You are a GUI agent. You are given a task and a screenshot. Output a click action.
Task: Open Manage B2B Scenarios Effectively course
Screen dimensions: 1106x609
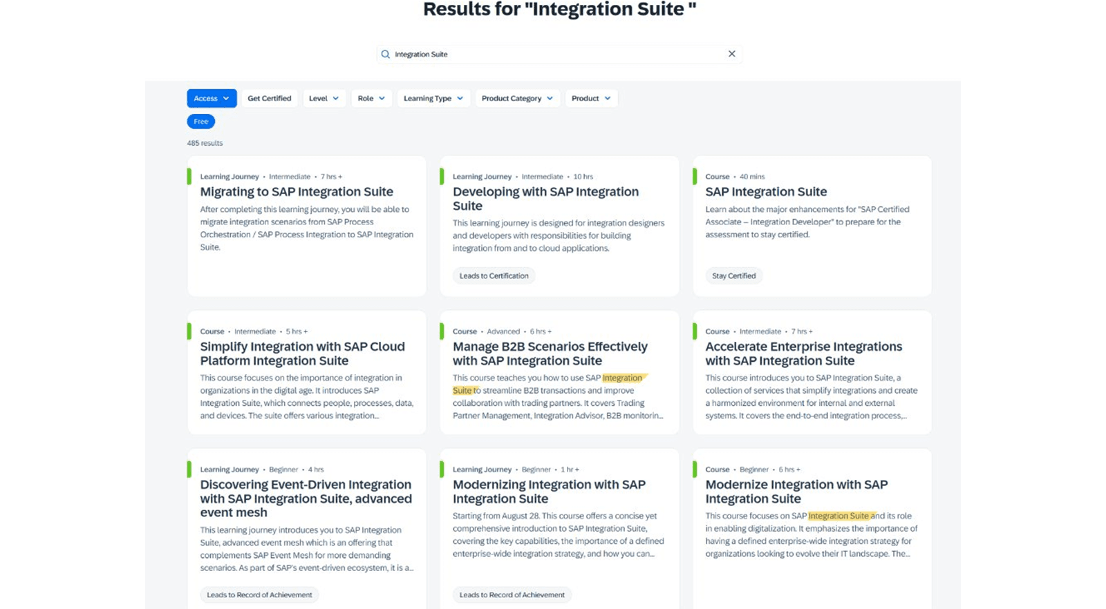[550, 354]
